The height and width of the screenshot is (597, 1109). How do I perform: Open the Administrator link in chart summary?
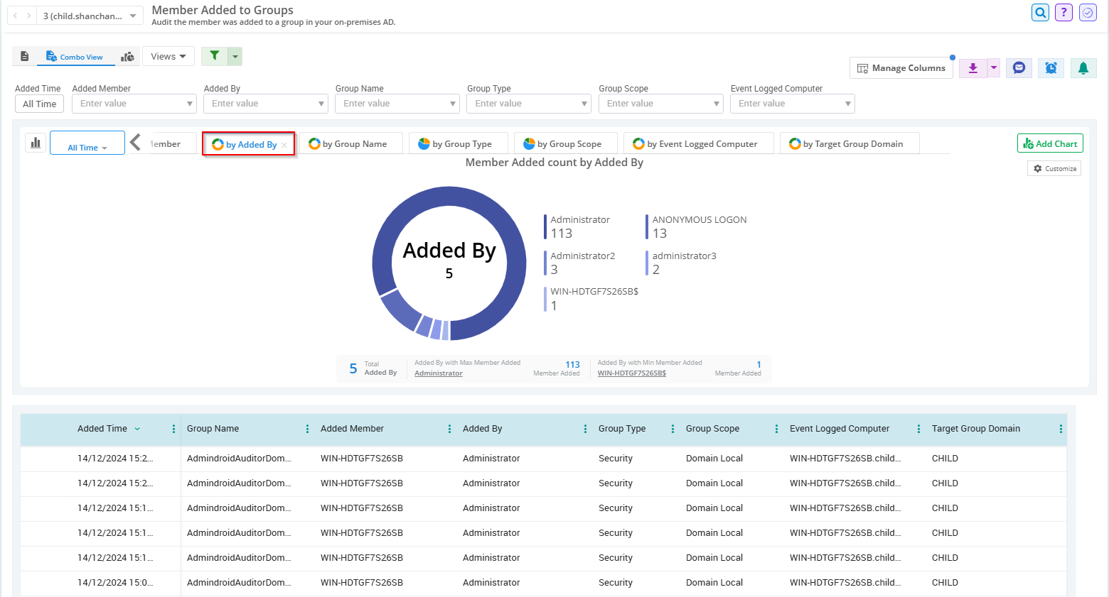438,373
